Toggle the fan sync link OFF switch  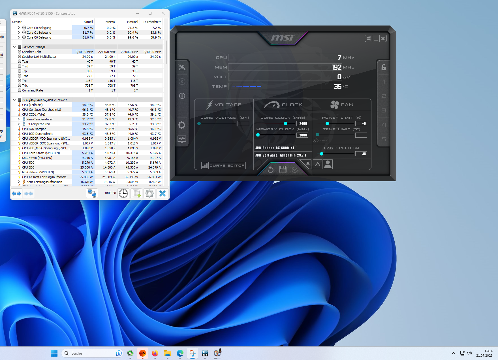tap(320, 140)
